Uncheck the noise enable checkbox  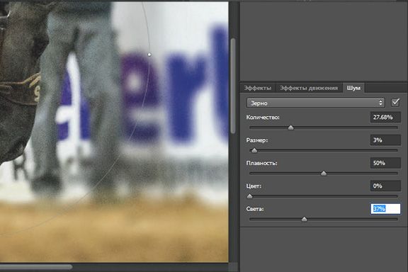395,103
